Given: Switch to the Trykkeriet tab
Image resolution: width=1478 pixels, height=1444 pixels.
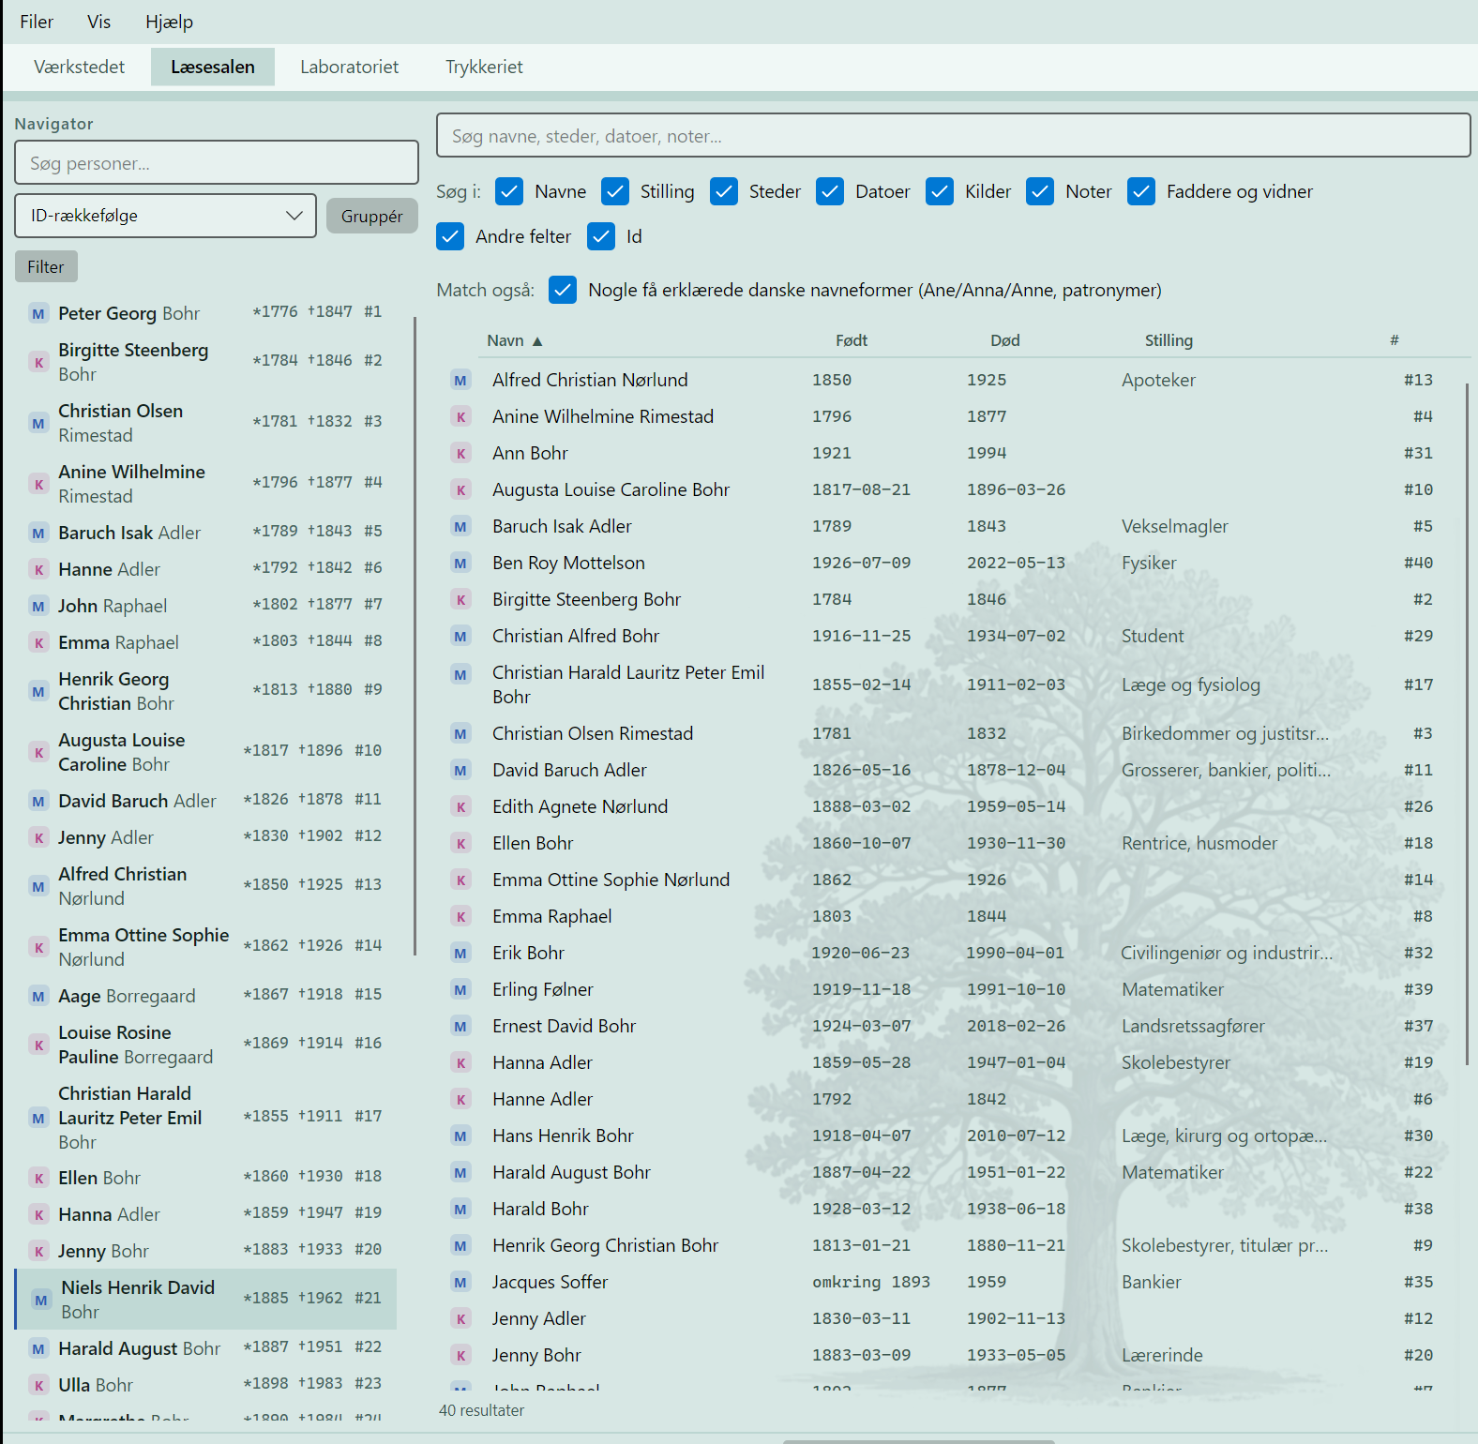Looking at the screenshot, I should coord(485,67).
